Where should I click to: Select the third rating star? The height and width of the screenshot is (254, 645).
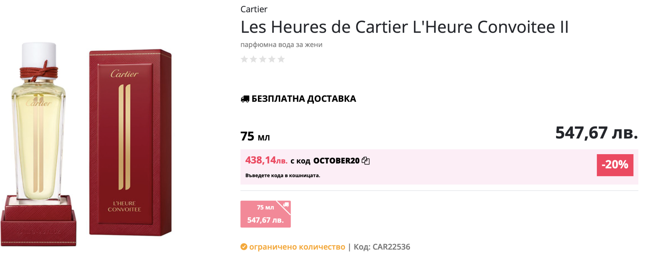[x=263, y=59]
